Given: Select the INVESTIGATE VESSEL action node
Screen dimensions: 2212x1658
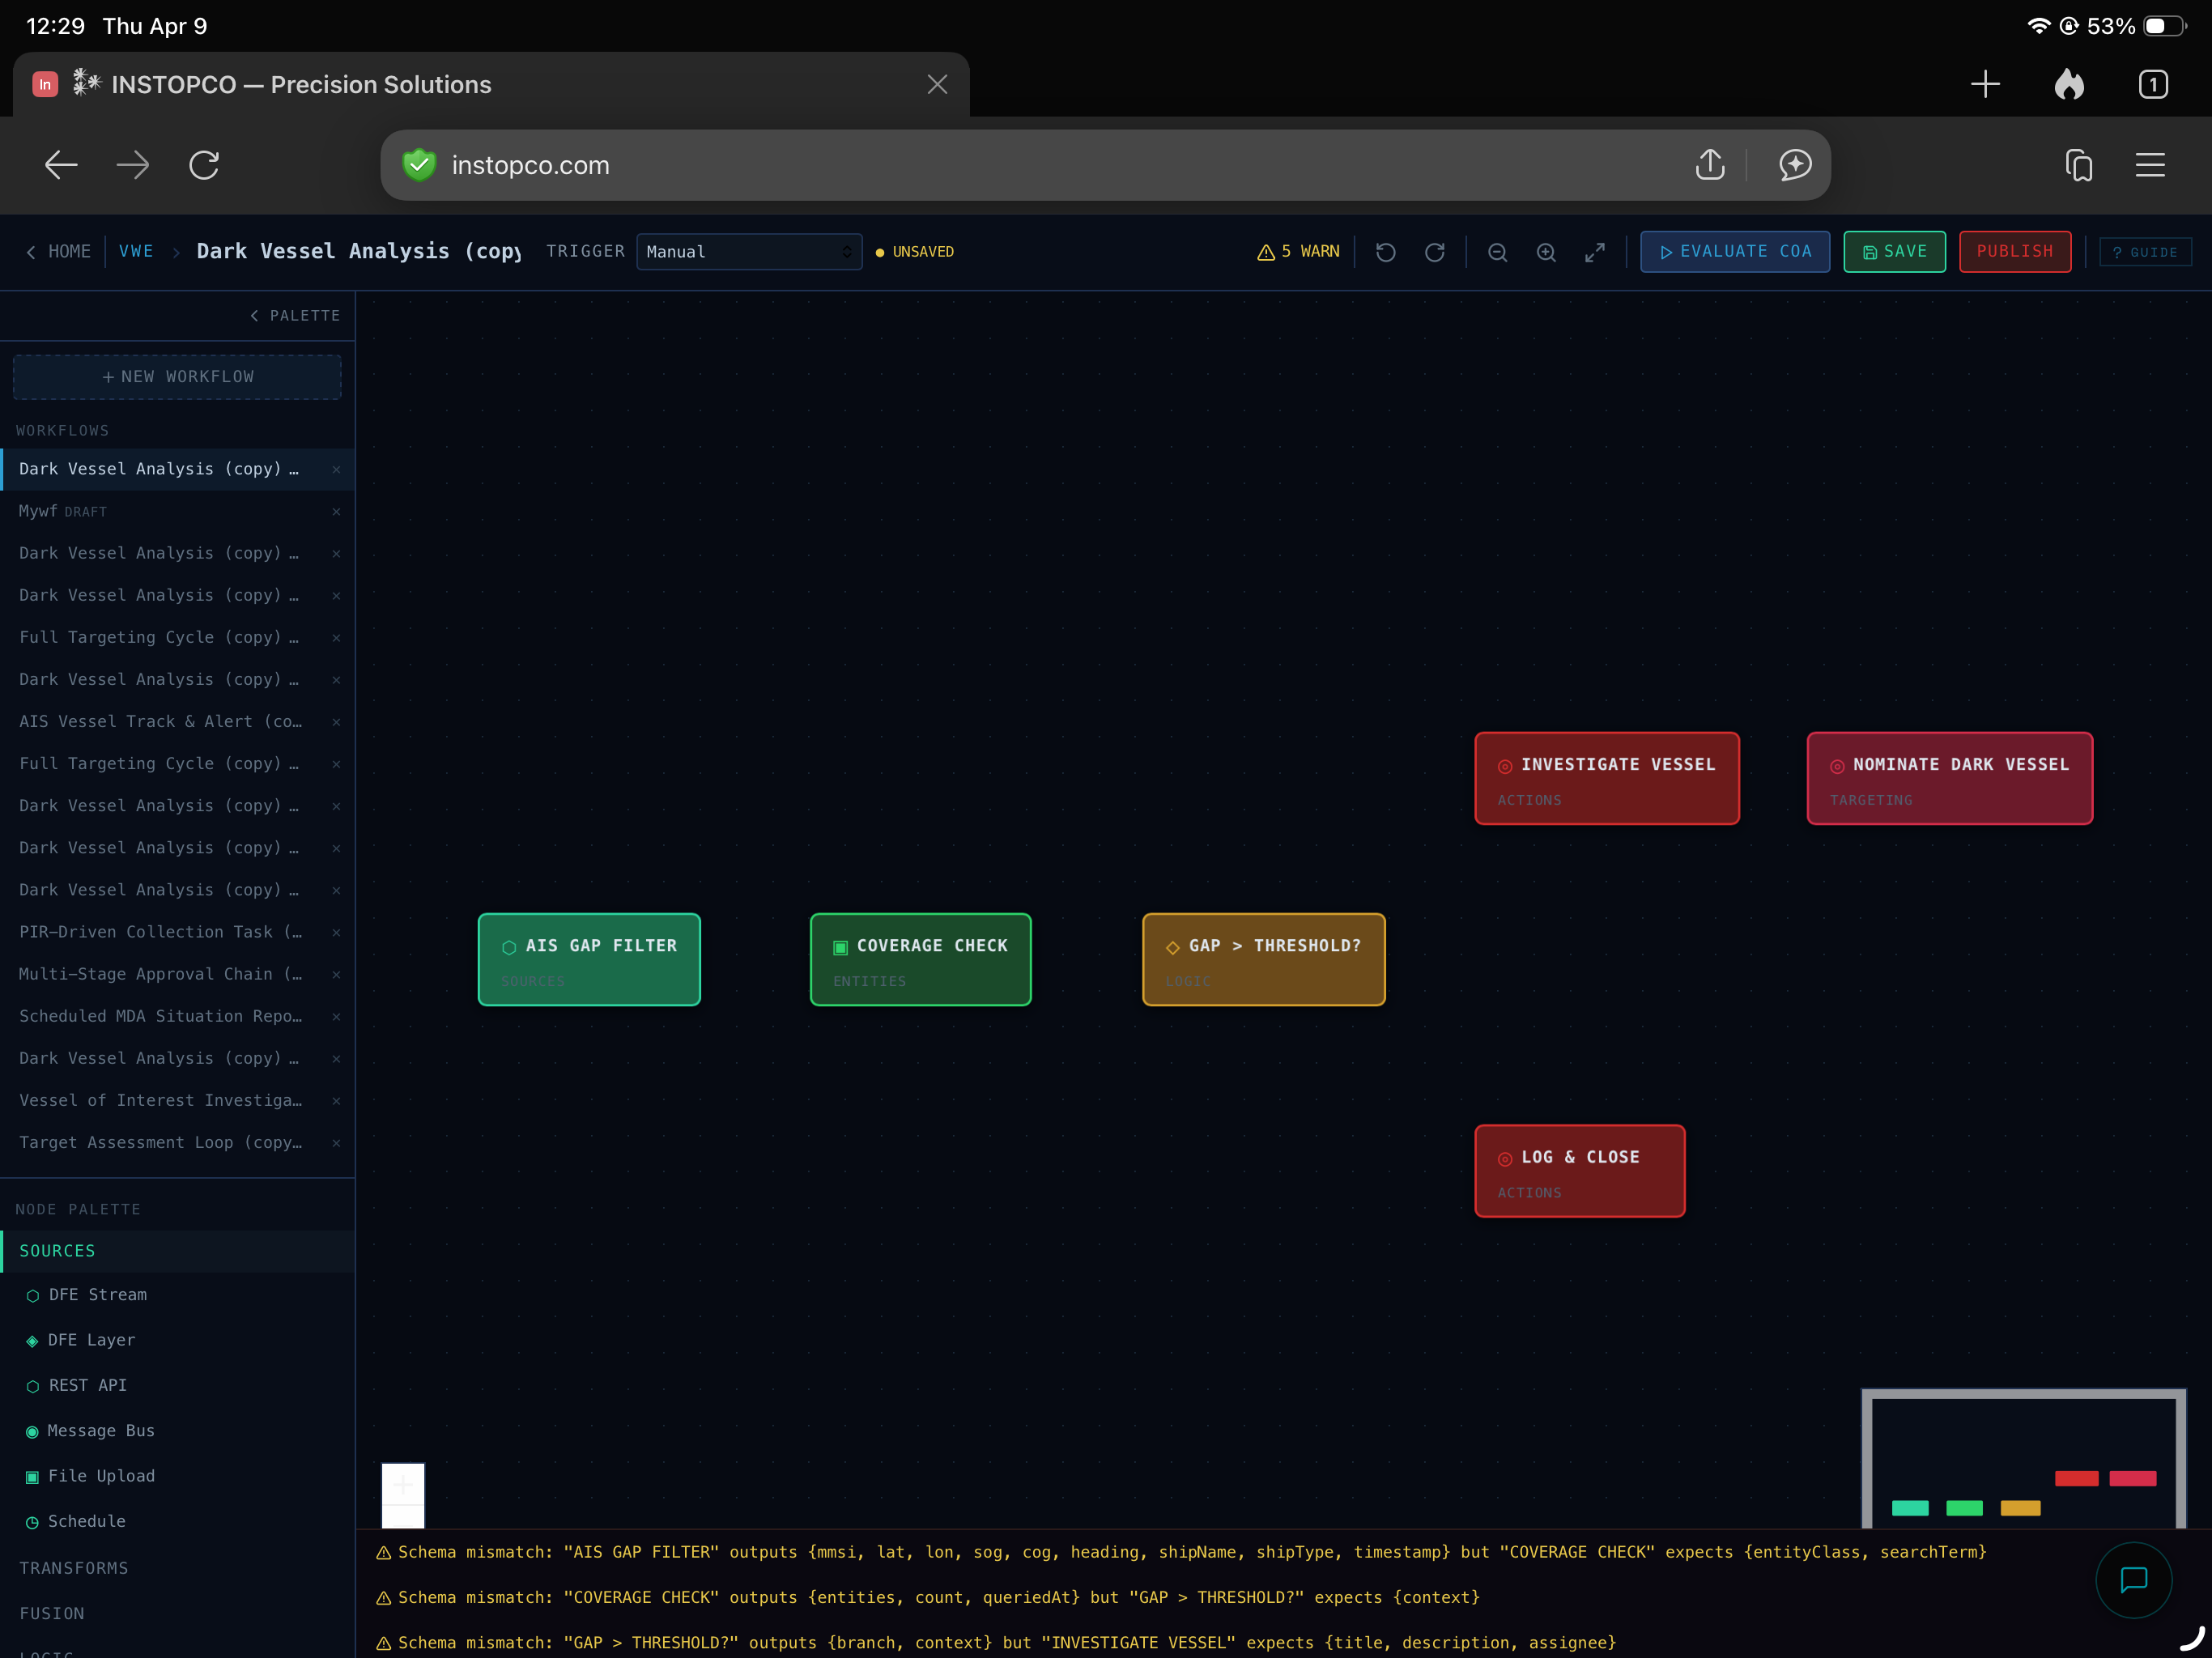Looking at the screenshot, I should 1606,779.
